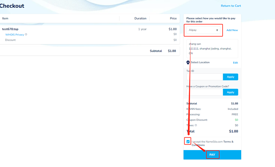Open the Terms & Conditions link

213,143
